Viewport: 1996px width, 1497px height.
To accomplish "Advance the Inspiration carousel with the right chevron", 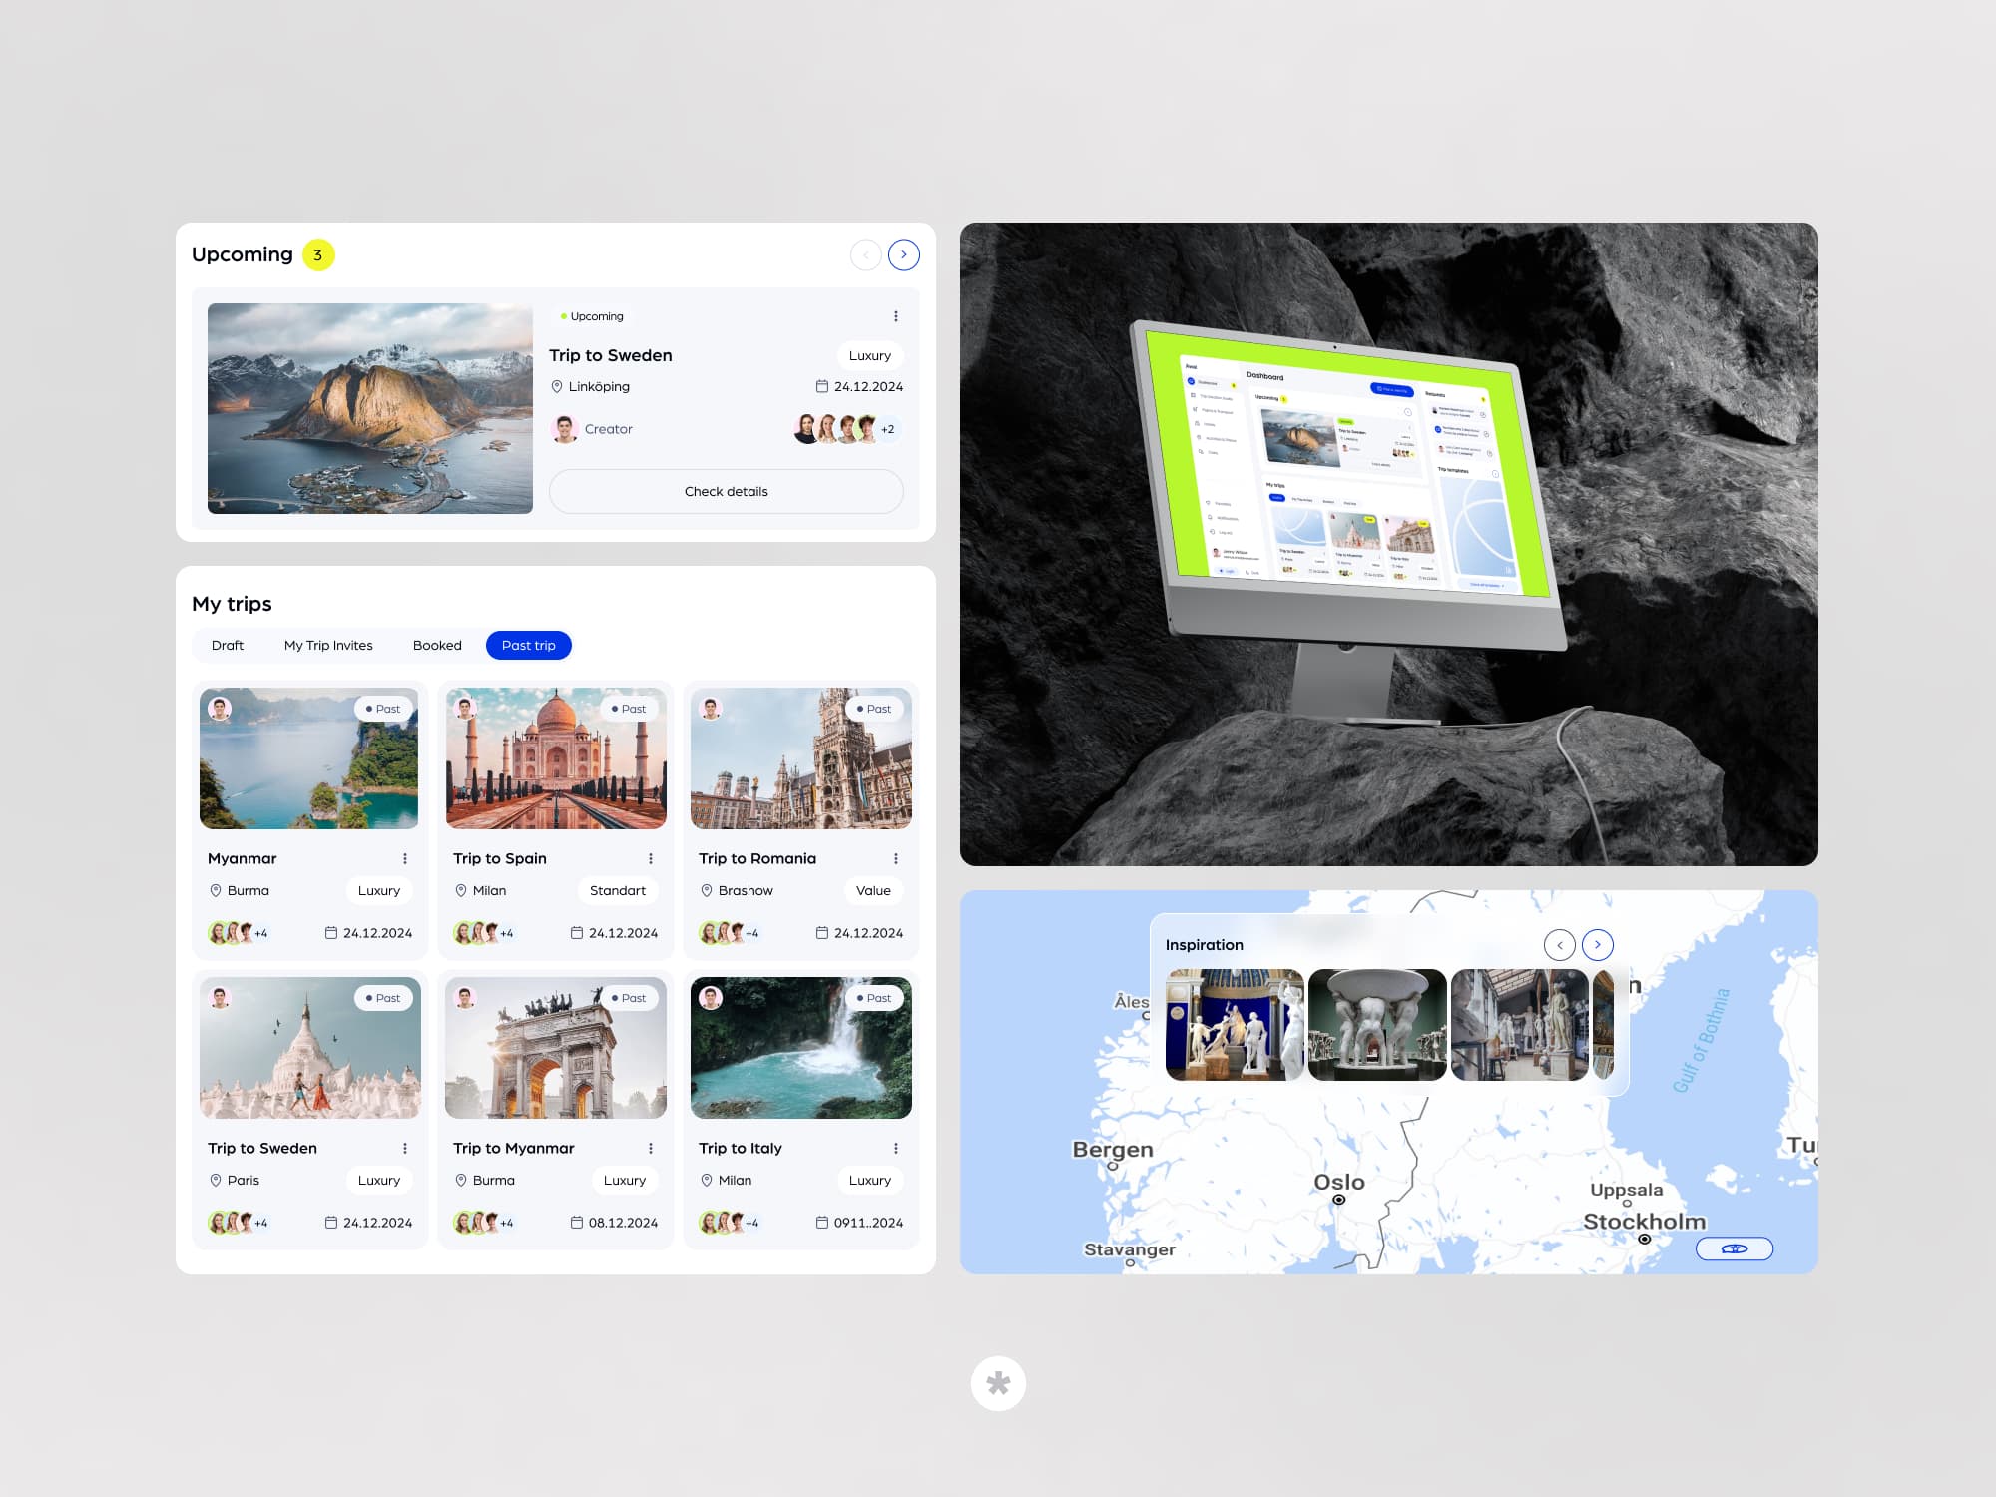I will pyautogui.click(x=1598, y=944).
